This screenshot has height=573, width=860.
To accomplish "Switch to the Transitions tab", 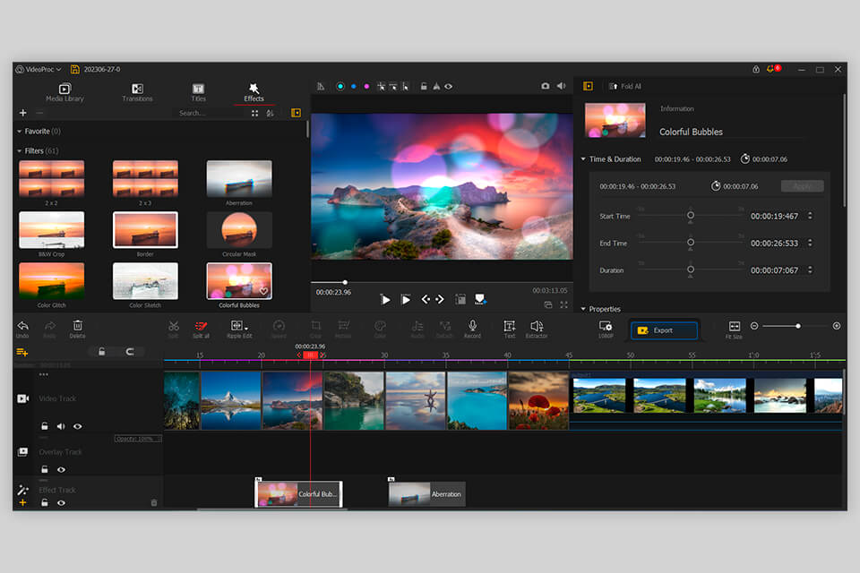I will pyautogui.click(x=137, y=93).
